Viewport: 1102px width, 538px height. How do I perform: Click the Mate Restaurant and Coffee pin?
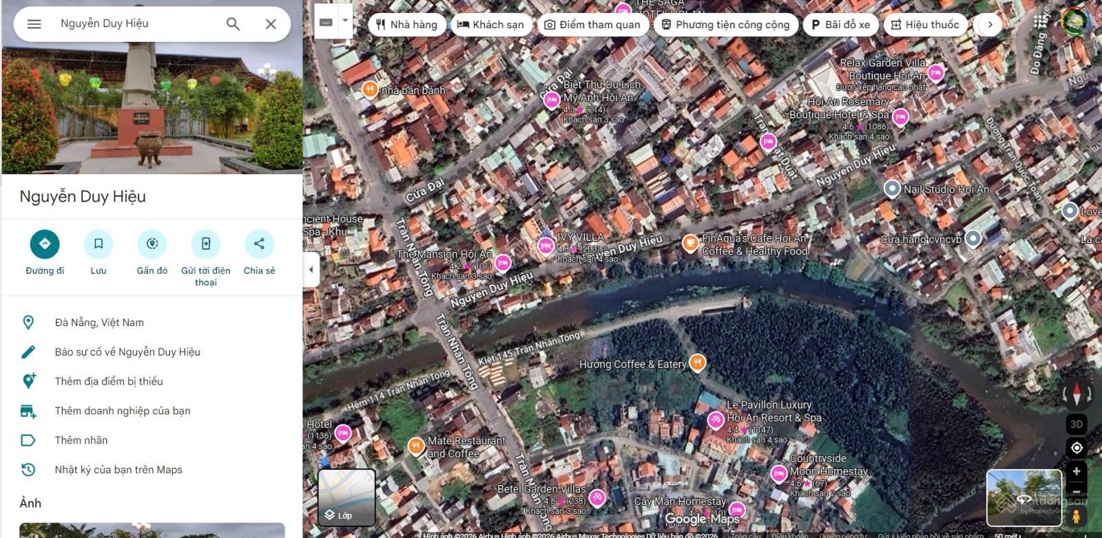pyautogui.click(x=415, y=446)
